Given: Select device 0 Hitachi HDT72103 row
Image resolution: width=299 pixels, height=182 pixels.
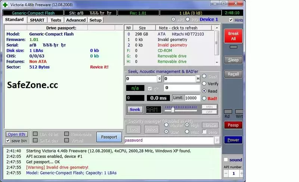Looking at the screenshot, I should 169,34.
